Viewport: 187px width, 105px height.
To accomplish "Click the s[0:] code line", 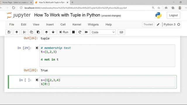I will pos(45,84).
